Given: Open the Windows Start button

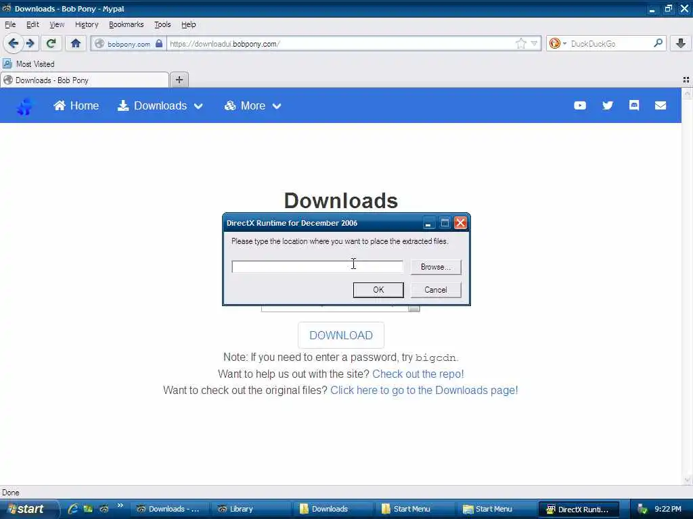Looking at the screenshot, I should point(29,509).
